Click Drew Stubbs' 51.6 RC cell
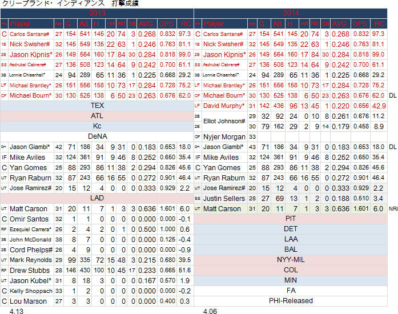The width and height of the screenshot is (398, 314). point(184,271)
